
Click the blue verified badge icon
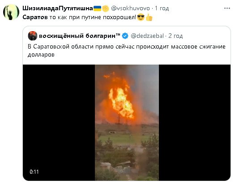click(125, 36)
